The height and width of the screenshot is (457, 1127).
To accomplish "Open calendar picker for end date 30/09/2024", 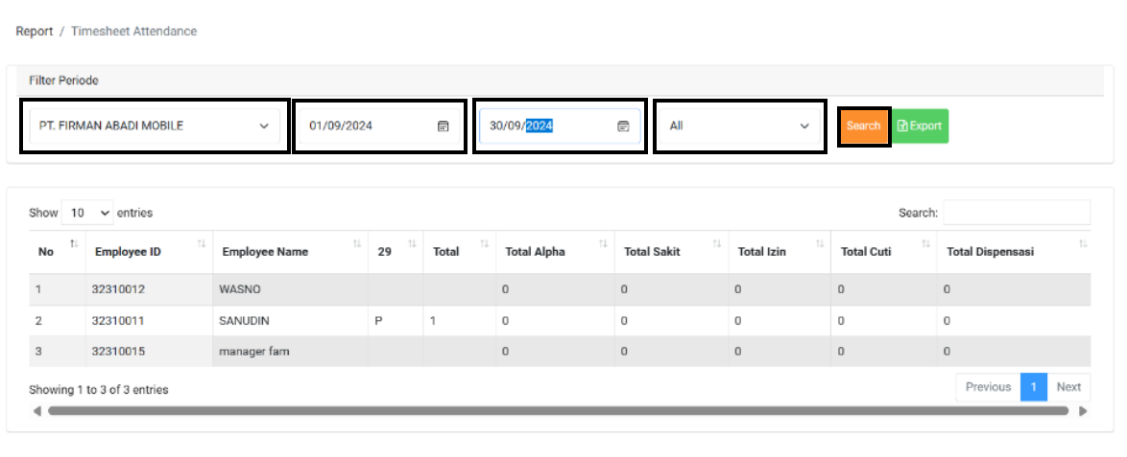I will click(623, 126).
